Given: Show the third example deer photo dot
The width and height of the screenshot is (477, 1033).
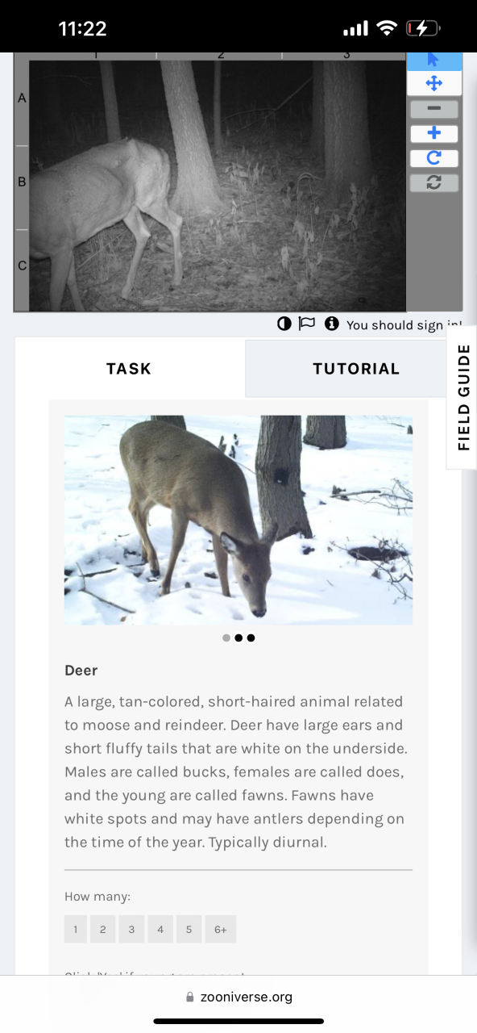Looking at the screenshot, I should 251,638.
